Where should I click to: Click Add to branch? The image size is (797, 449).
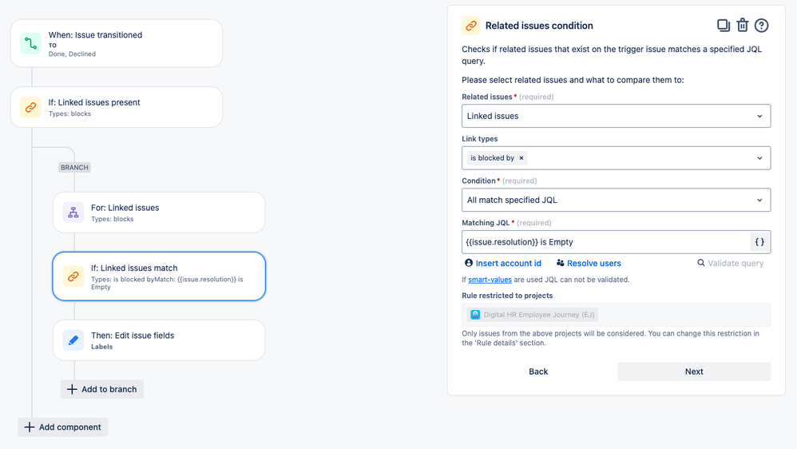[102, 389]
